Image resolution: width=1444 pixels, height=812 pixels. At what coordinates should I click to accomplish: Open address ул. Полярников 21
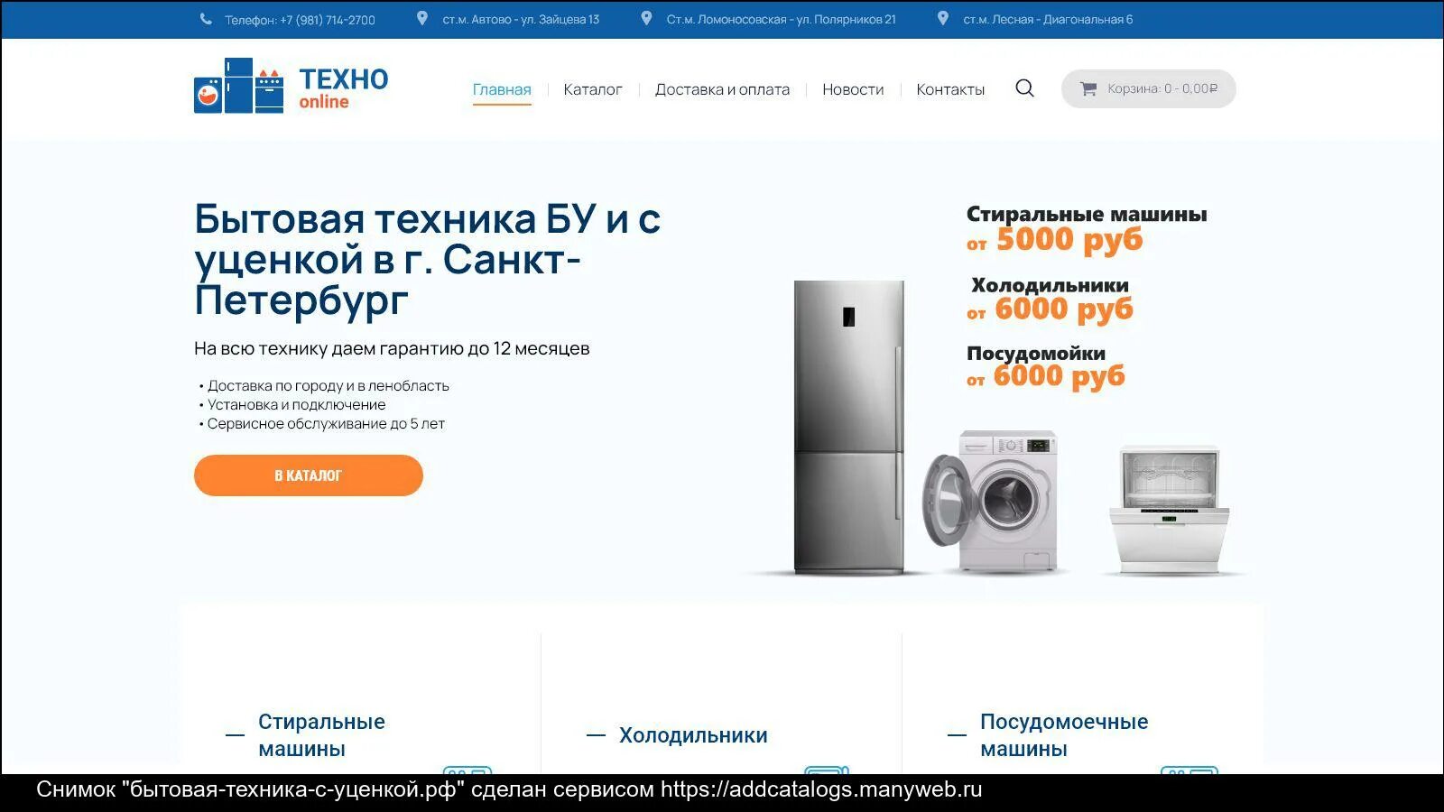tap(846, 19)
